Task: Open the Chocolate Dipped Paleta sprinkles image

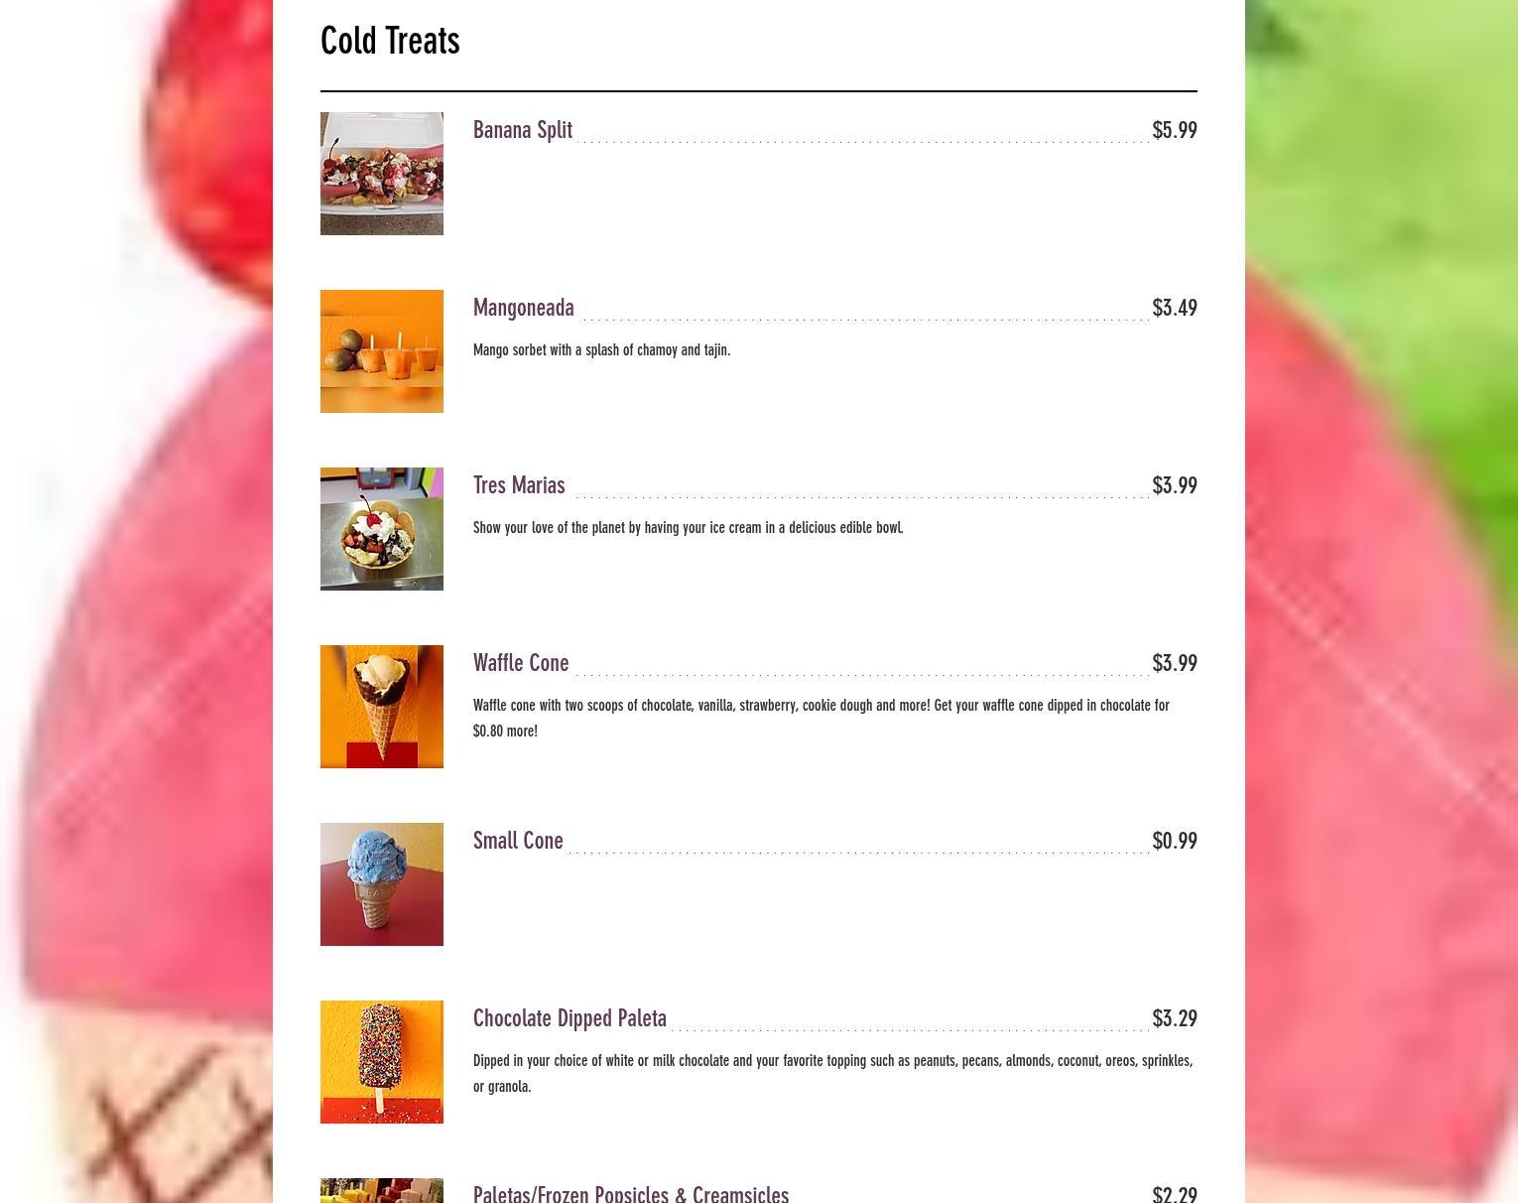Action: tap(381, 1062)
